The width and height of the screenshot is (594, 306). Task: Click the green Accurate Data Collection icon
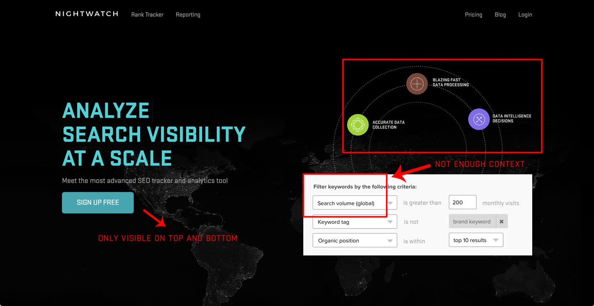click(x=358, y=125)
